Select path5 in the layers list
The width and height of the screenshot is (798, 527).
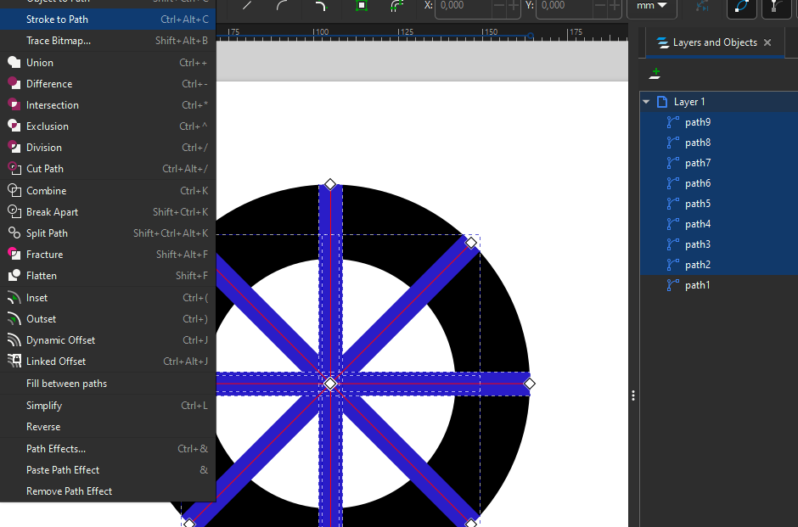click(x=718, y=204)
